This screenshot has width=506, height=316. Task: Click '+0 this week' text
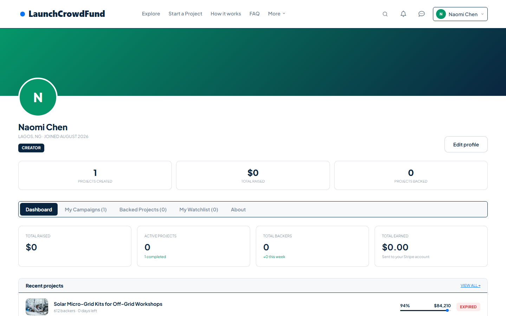click(x=274, y=257)
